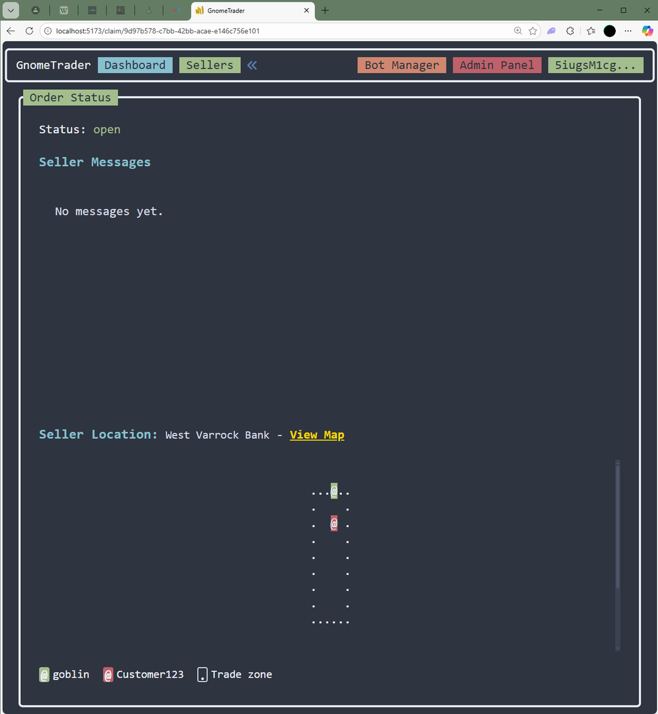Screen dimensions: 658x714
Task: Open the Favorites list
Action: click(591, 31)
